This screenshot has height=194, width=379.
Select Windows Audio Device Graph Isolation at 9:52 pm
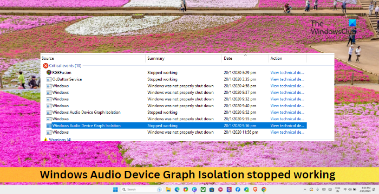(x=86, y=113)
